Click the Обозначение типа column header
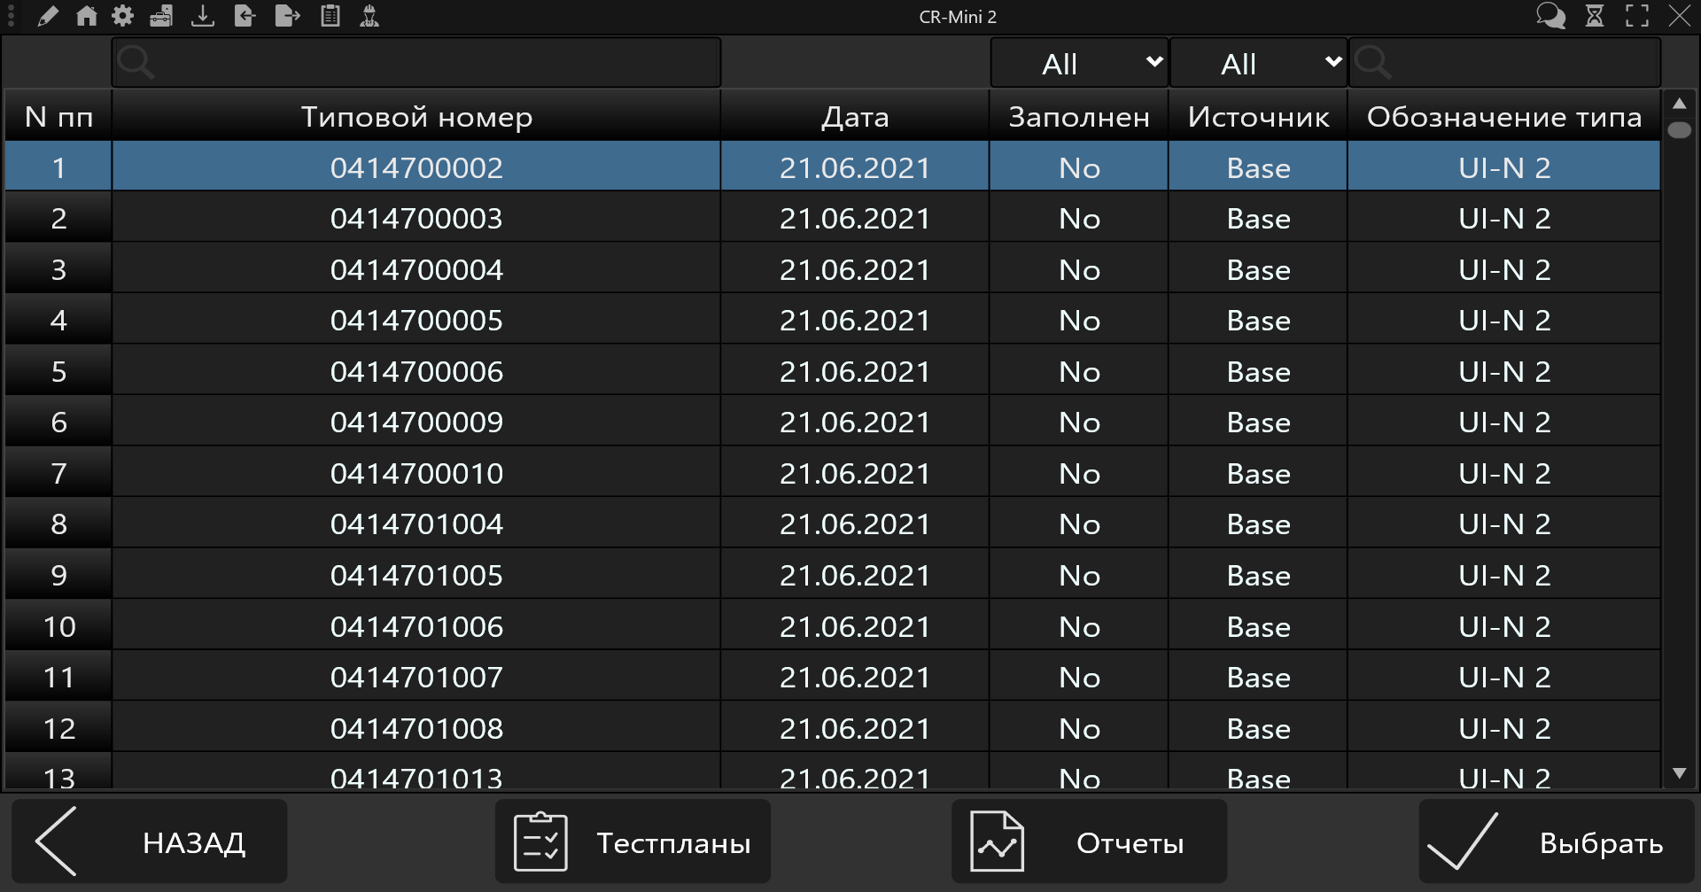 tap(1504, 116)
